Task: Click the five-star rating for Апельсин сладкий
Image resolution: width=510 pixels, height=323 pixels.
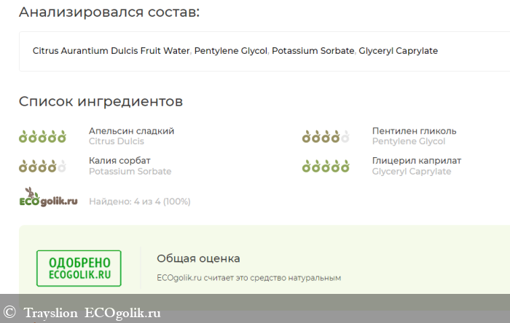Action: pos(42,136)
